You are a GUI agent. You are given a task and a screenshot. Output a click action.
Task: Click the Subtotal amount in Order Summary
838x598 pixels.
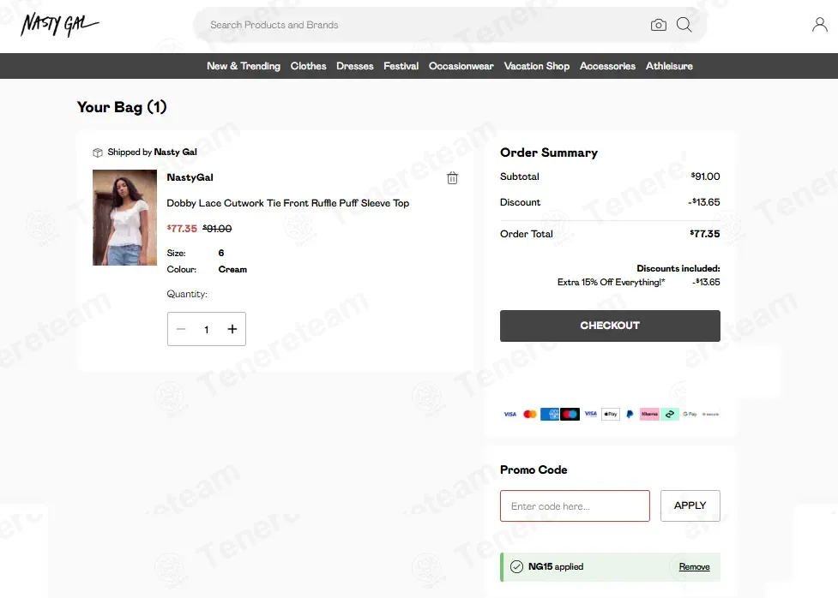pos(705,176)
